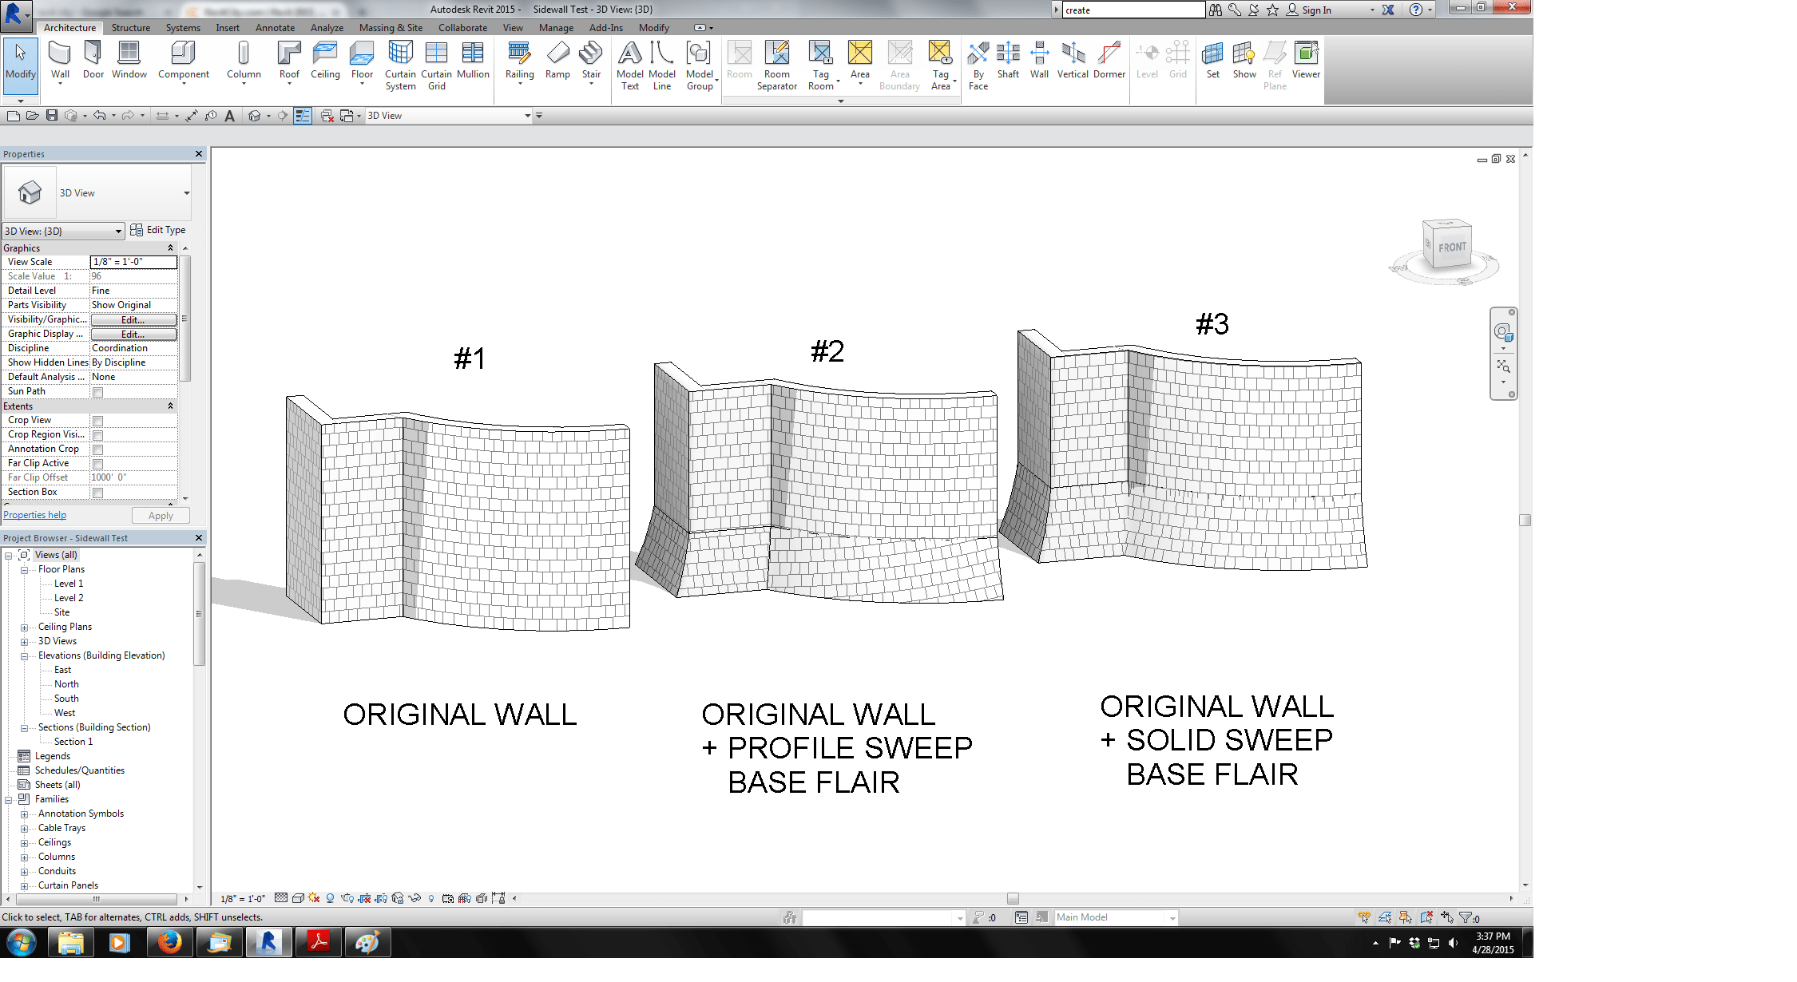Toggle the Sun Path checkbox
This screenshot has width=1797, height=982.
[97, 391]
